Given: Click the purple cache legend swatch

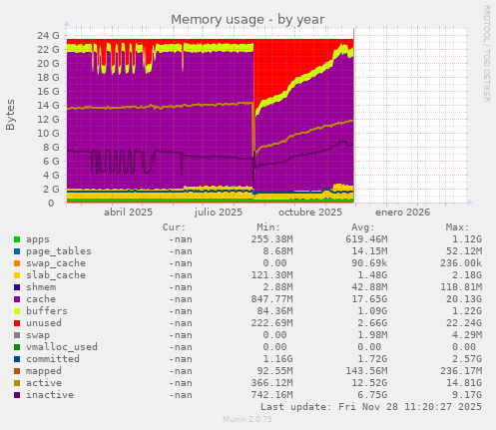Looking at the screenshot, I should click(x=17, y=299).
